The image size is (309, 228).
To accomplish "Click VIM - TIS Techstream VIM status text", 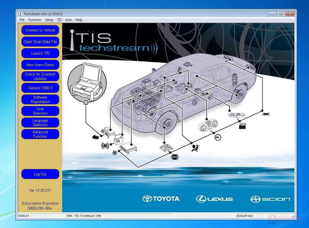I will coord(84,216).
